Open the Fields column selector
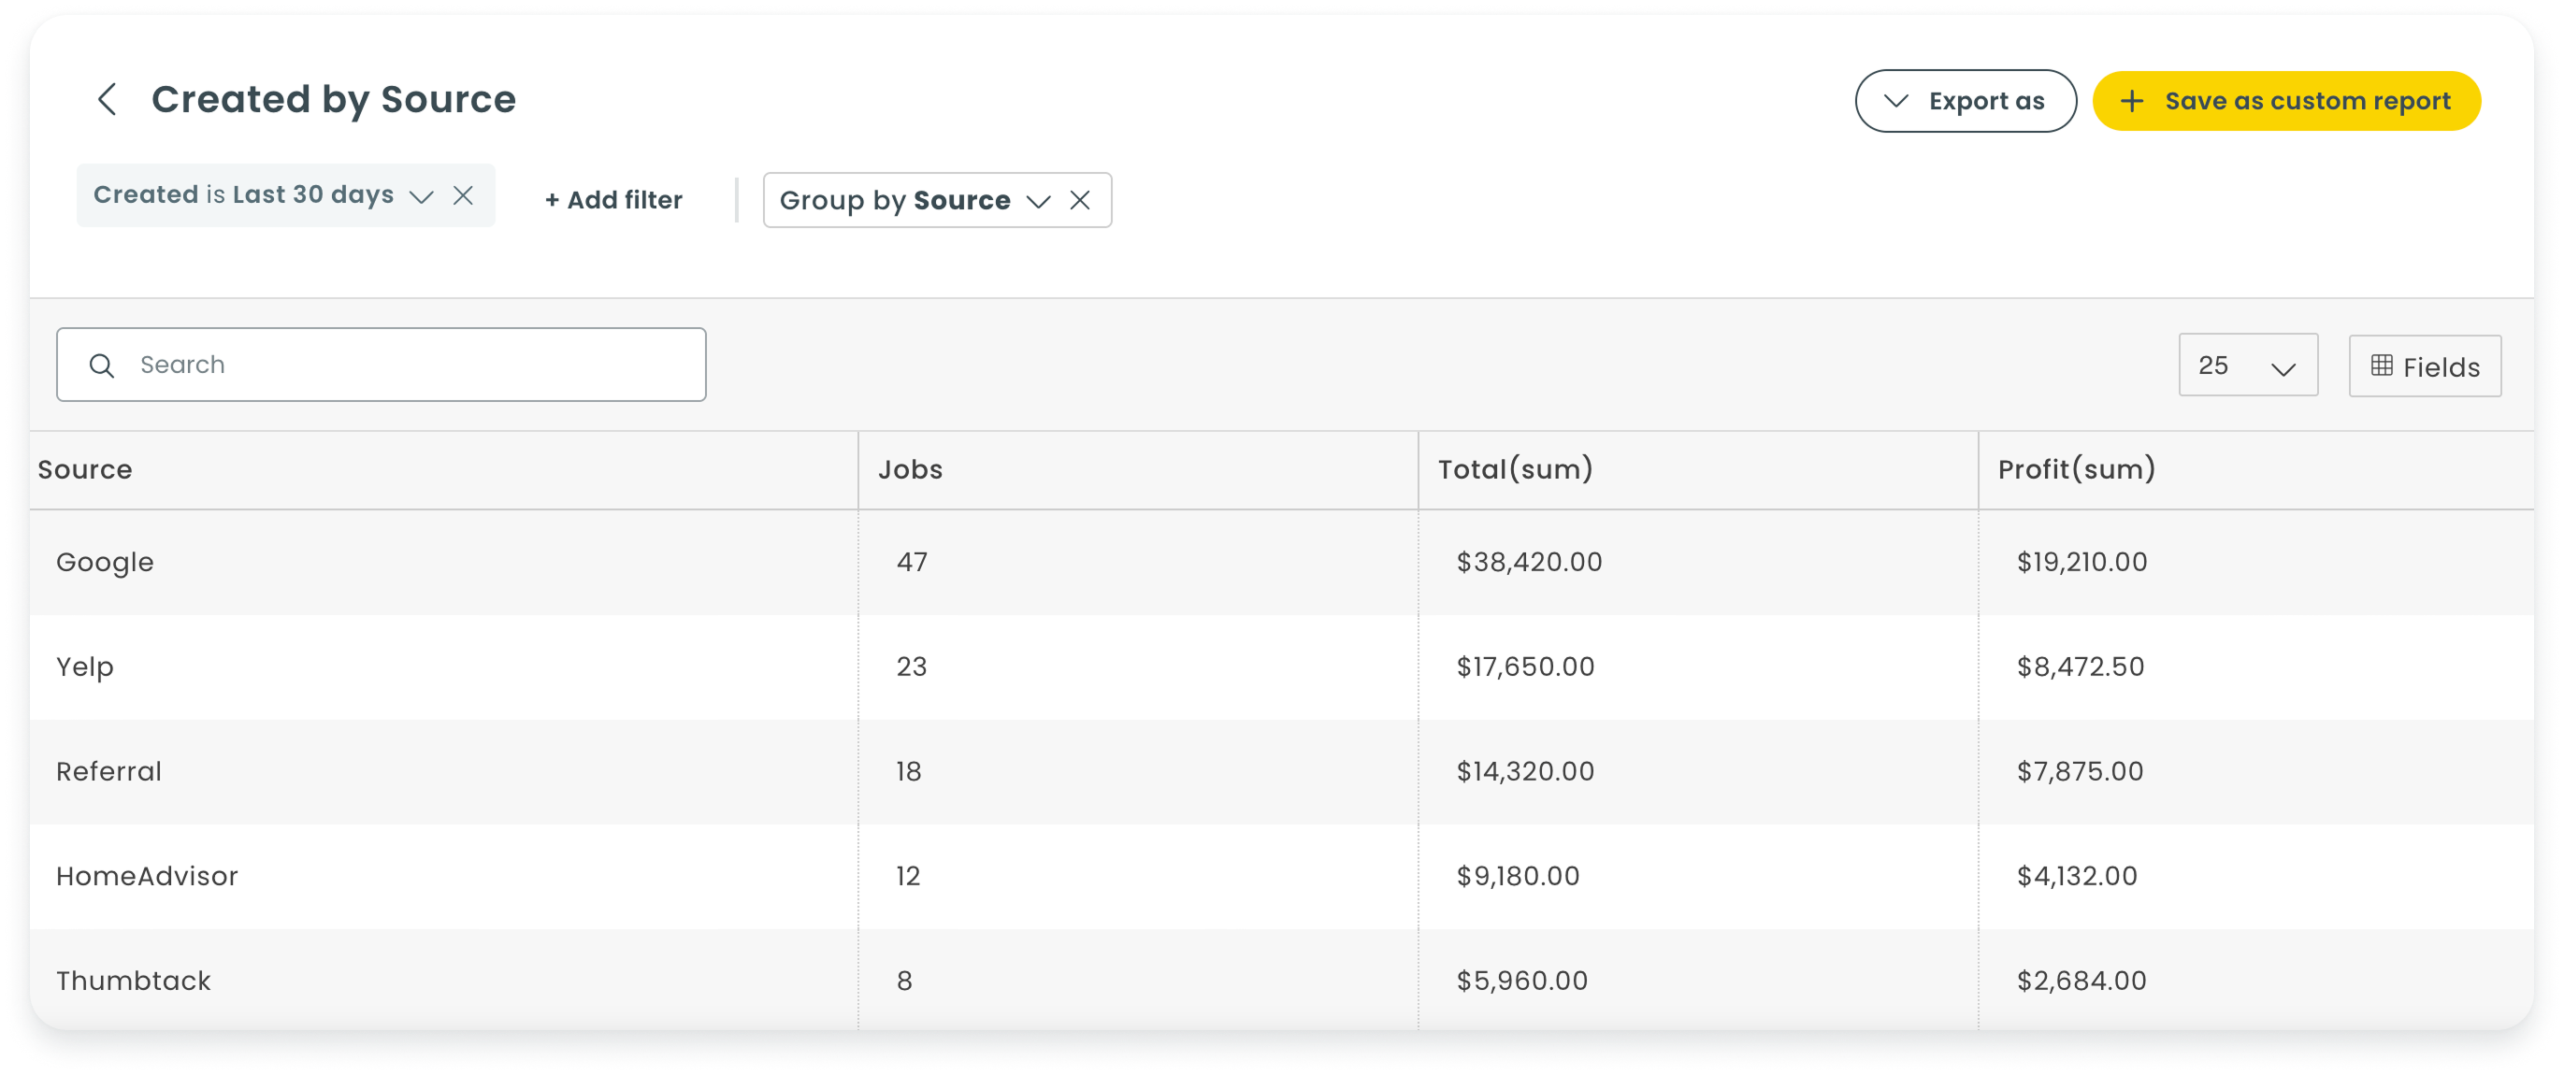 2425,366
